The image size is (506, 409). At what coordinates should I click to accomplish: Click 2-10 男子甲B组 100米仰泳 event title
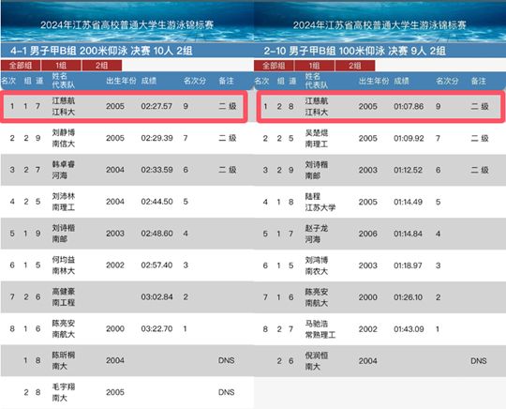click(354, 51)
